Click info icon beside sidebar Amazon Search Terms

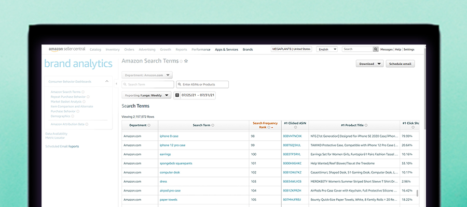coord(83,92)
